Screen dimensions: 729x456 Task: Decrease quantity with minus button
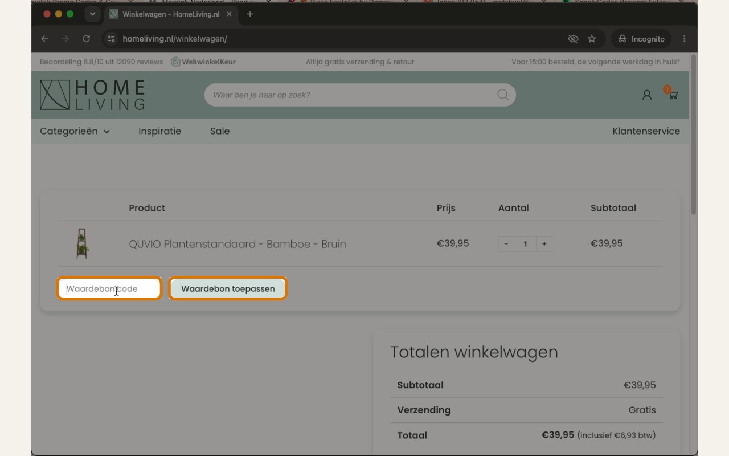click(506, 244)
